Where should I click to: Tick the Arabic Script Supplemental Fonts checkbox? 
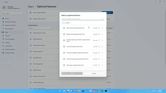pyautogui.click(x=99, y=28)
